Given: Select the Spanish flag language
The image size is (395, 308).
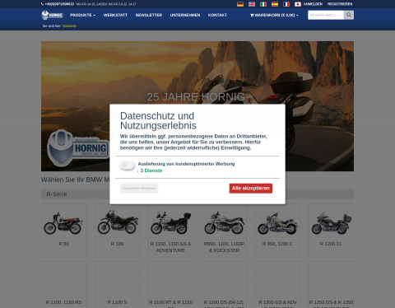Looking at the screenshot, I should (275, 4).
